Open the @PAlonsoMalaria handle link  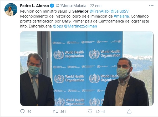point(71,6)
